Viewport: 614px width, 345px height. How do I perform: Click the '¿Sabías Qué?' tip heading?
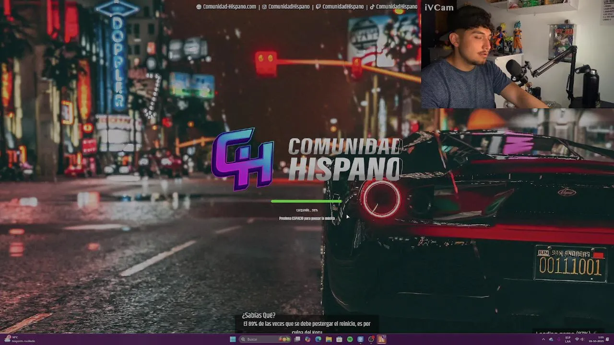[x=259, y=315]
